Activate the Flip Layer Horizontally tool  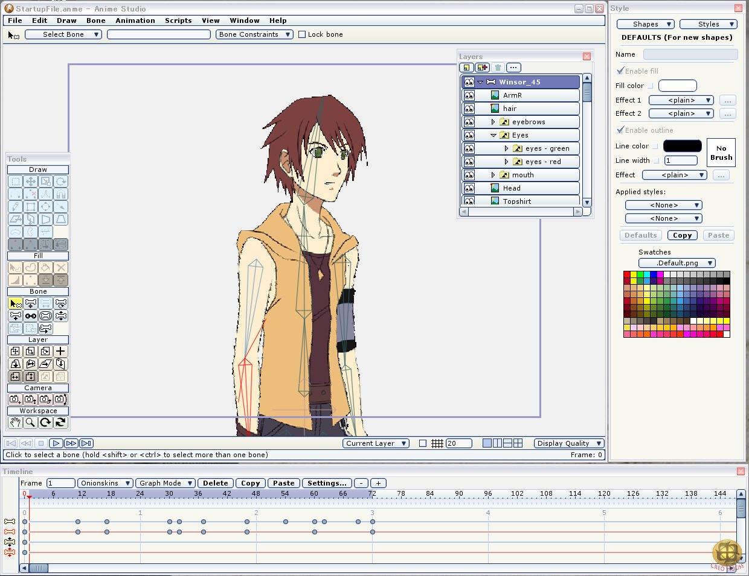(15, 376)
